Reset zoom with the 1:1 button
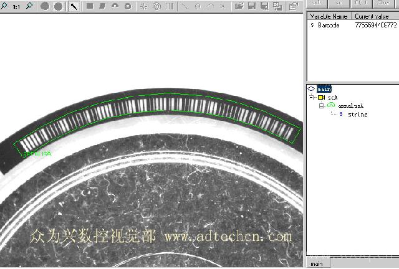Screen dimensions: 399x269 [x=16, y=6]
